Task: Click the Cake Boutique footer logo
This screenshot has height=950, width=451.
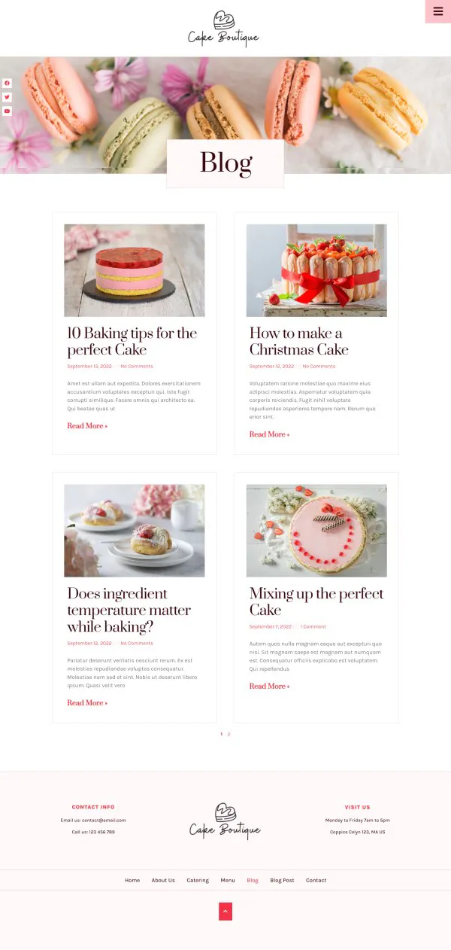Action: coord(225,821)
